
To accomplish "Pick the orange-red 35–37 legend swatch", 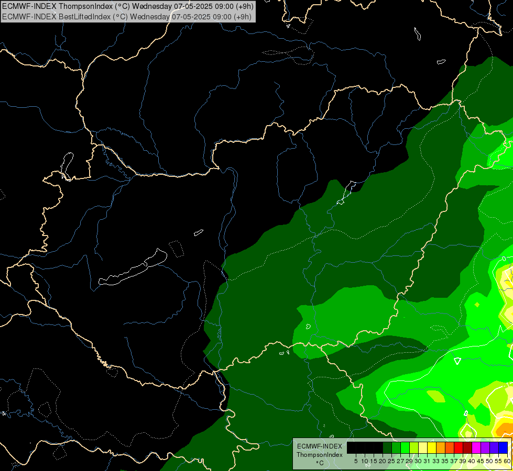I will 450,447.
